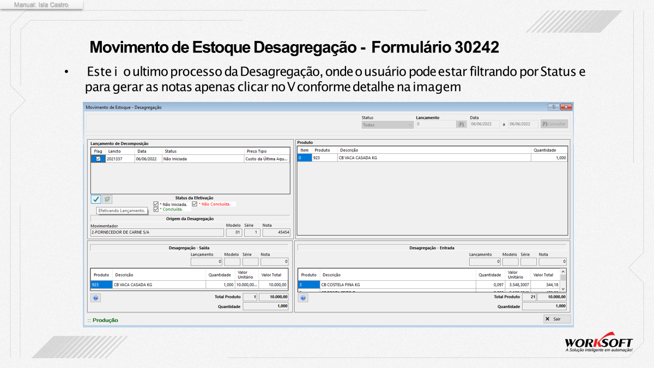Open the Status dropdown showing Todos
654x368 pixels.
tap(387, 124)
